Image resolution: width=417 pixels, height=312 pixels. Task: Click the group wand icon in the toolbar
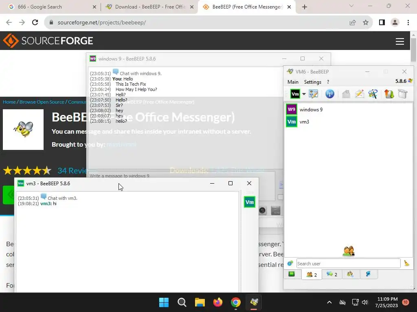(x=373, y=94)
